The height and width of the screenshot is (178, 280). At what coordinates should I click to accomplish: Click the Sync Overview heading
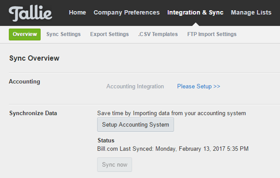[x=34, y=58]
